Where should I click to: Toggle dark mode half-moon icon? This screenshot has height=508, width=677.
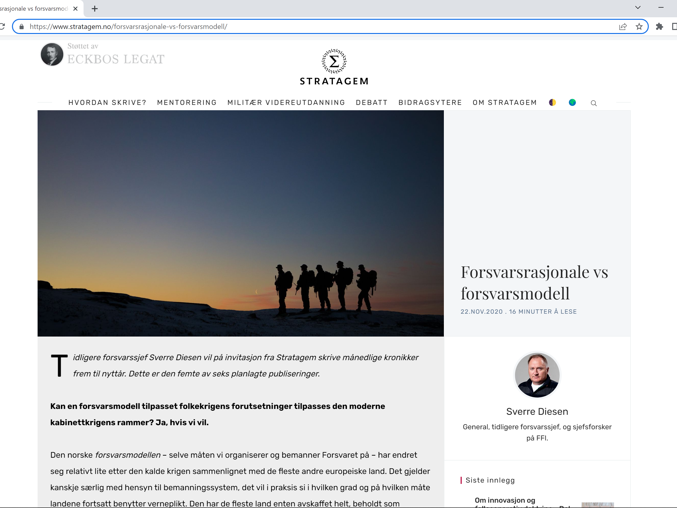coord(552,103)
